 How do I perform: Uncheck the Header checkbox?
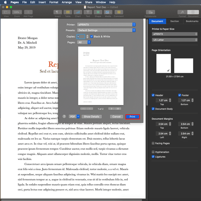pyautogui.click(x=153, y=95)
